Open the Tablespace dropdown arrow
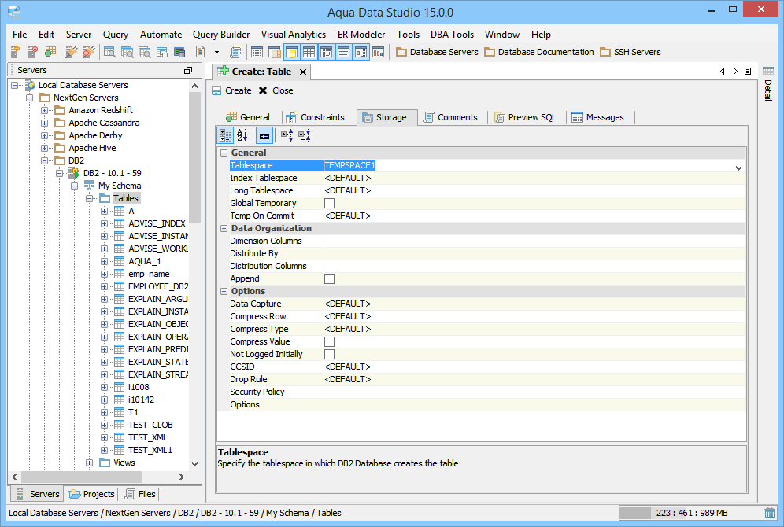The width and height of the screenshot is (784, 527). [738, 168]
